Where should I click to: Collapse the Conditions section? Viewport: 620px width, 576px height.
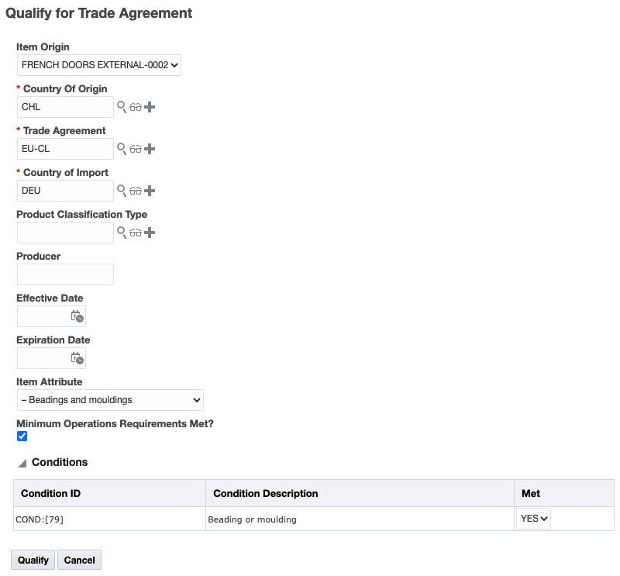click(22, 463)
